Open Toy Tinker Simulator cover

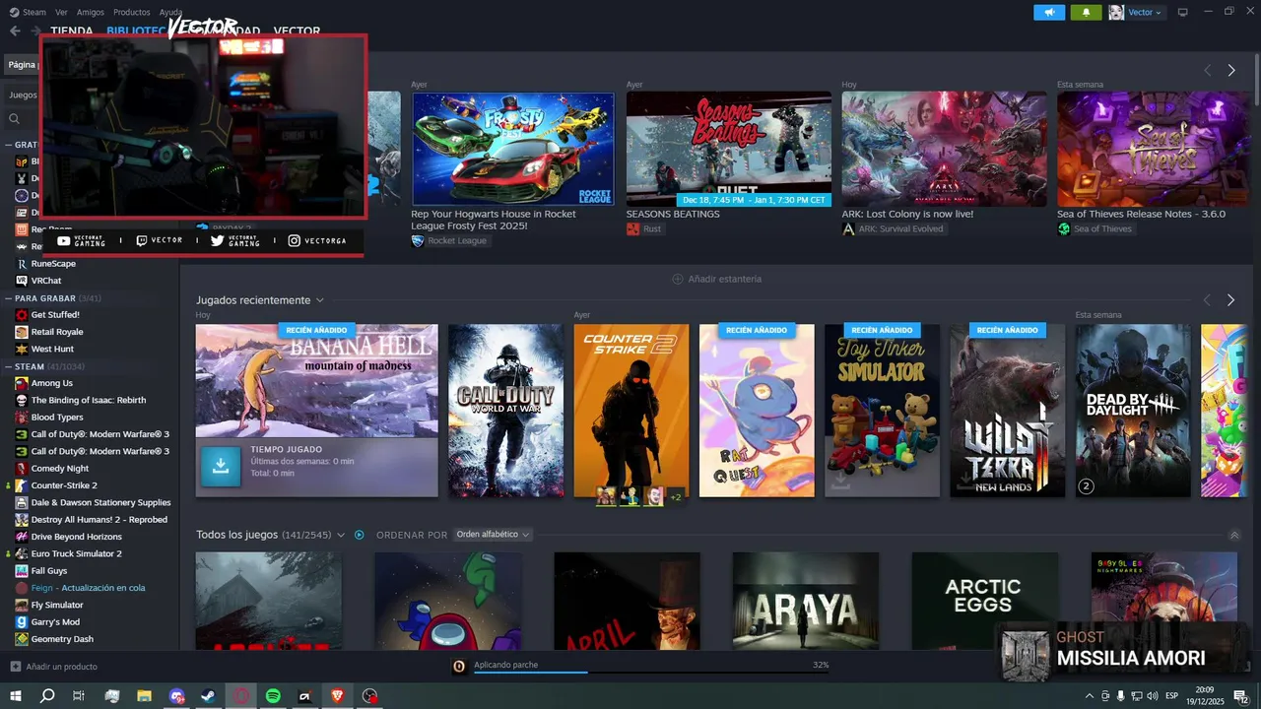click(x=882, y=411)
